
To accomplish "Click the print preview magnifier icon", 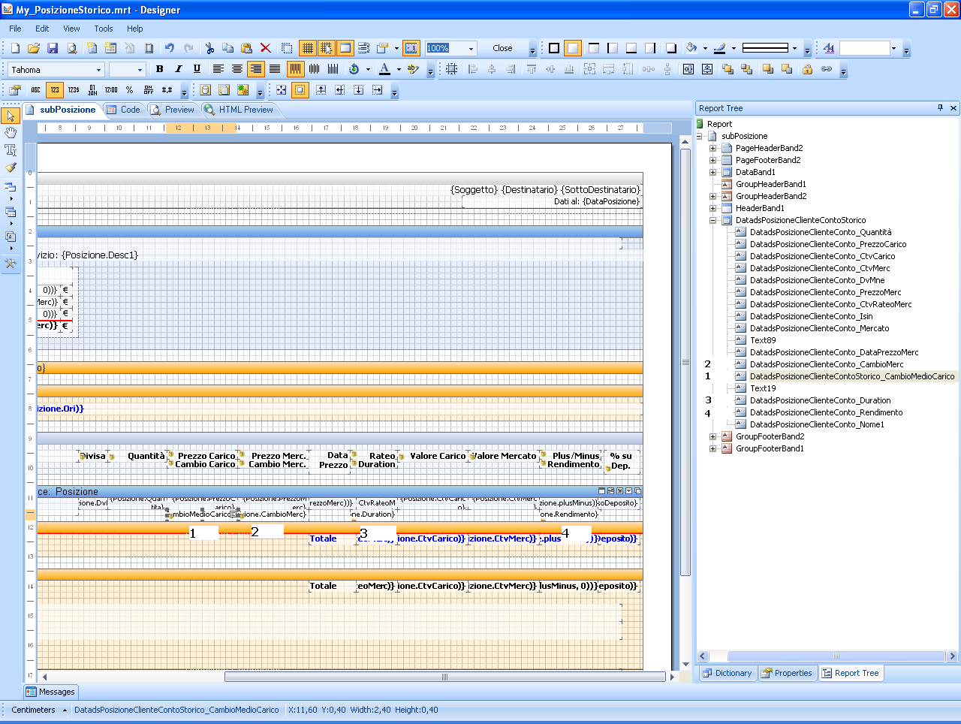I will (x=72, y=48).
